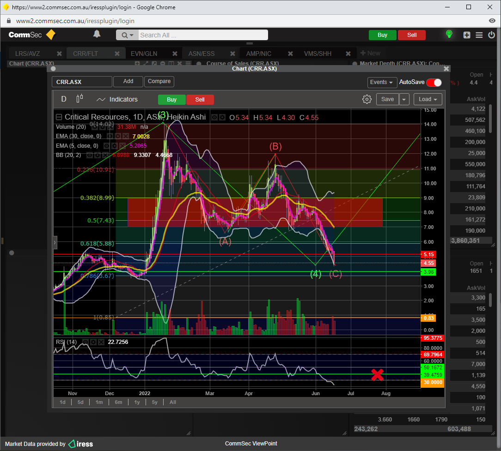Remove the EMA 30 indicator

[x=126, y=137]
